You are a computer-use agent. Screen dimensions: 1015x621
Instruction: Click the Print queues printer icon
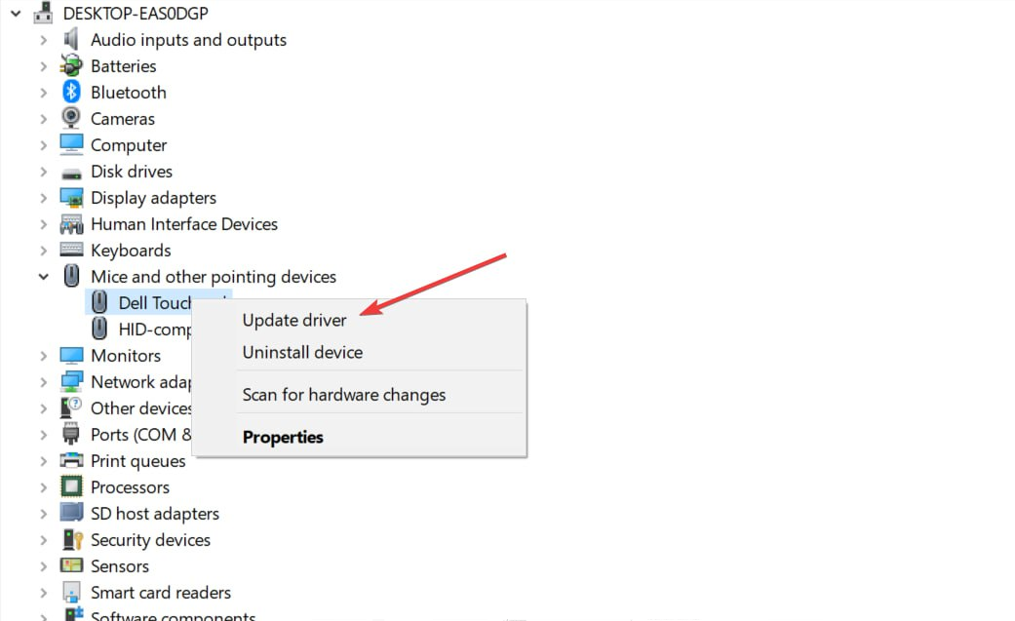click(71, 460)
